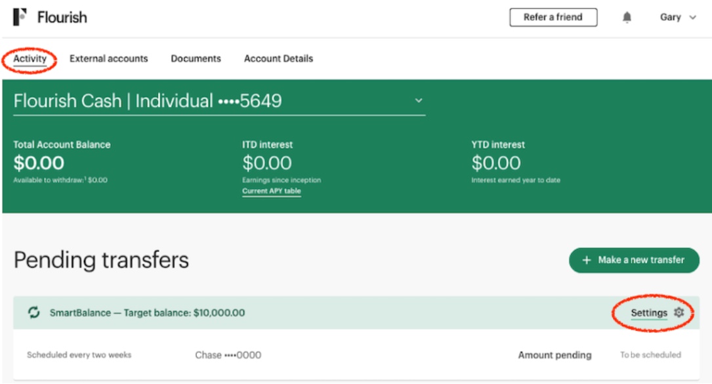
Task: Click the SmartBalance settings gear icon
Action: 679,312
